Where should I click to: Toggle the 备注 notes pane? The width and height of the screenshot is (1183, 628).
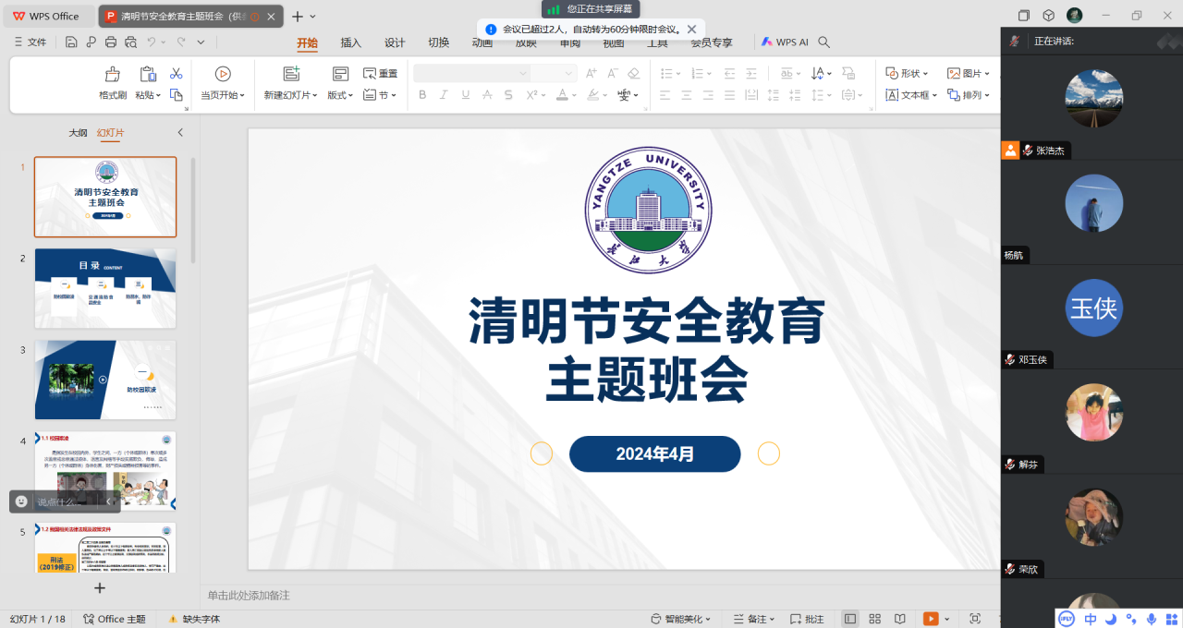coord(750,619)
